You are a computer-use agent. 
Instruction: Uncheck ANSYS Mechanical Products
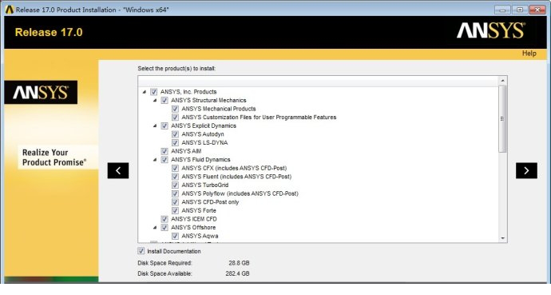[175, 109]
